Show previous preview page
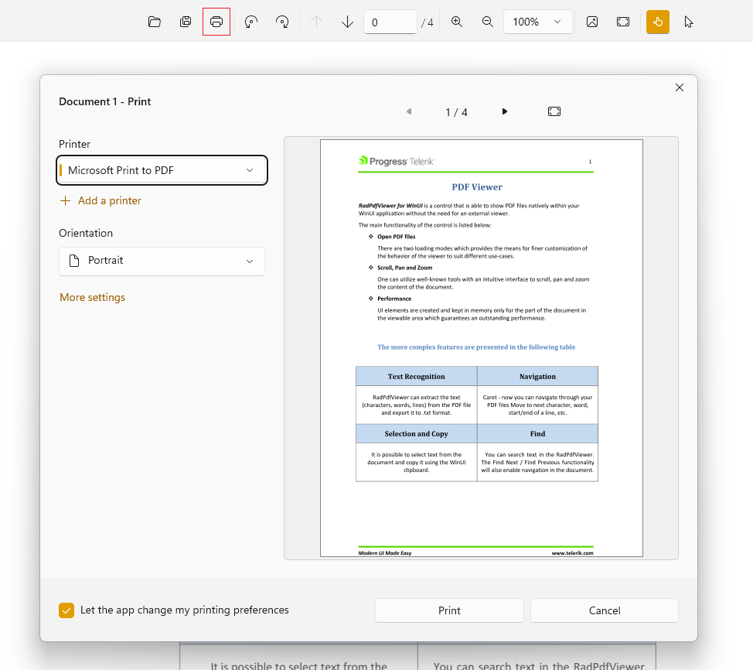This screenshot has height=670, width=753. coord(409,111)
